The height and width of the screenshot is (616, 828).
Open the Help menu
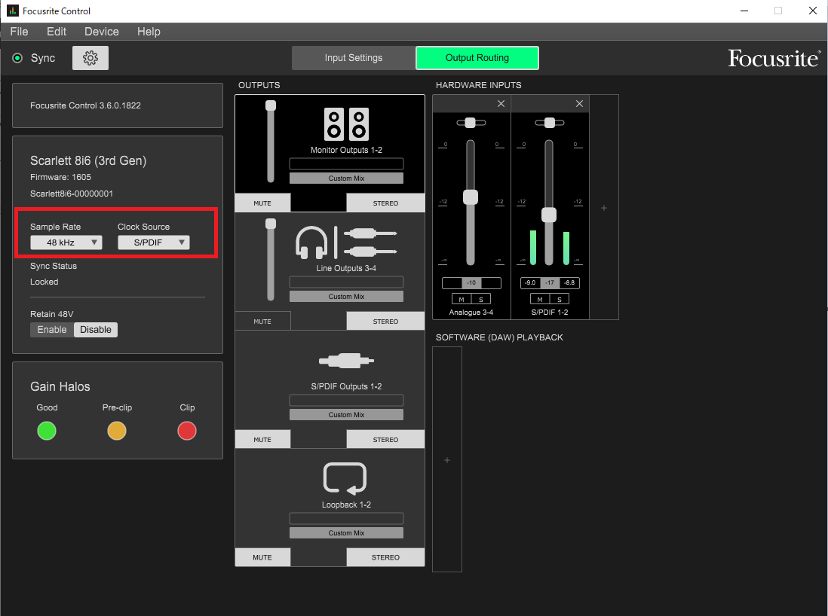[149, 32]
